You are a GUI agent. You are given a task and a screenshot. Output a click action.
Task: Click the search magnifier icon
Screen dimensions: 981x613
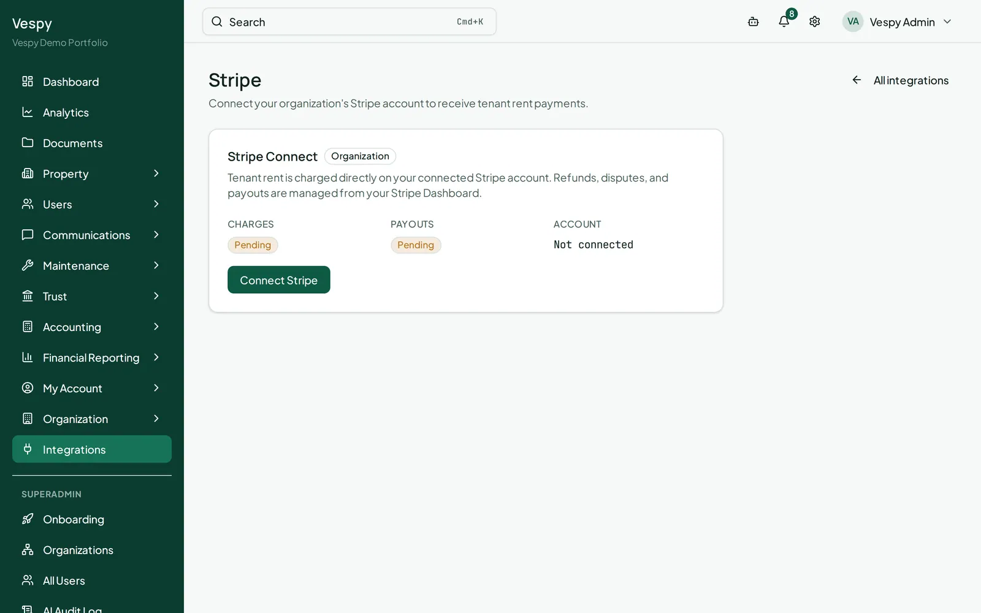click(217, 21)
